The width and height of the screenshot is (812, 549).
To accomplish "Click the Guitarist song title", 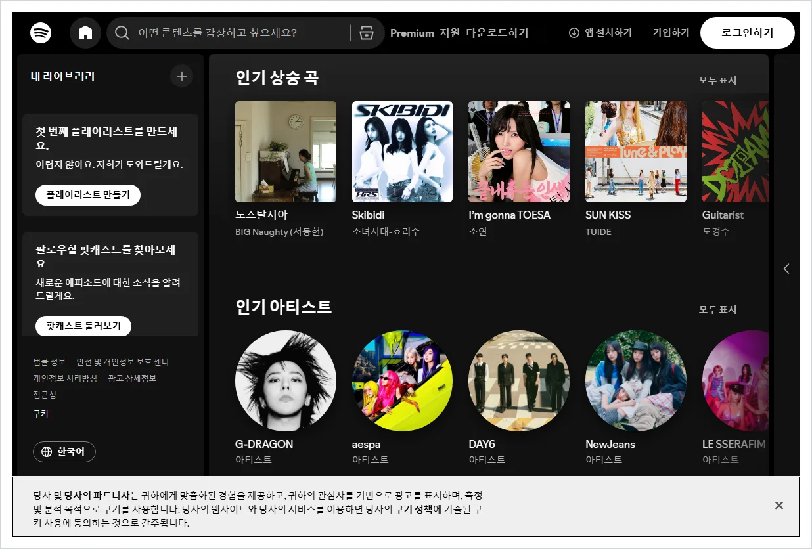I will [x=723, y=215].
